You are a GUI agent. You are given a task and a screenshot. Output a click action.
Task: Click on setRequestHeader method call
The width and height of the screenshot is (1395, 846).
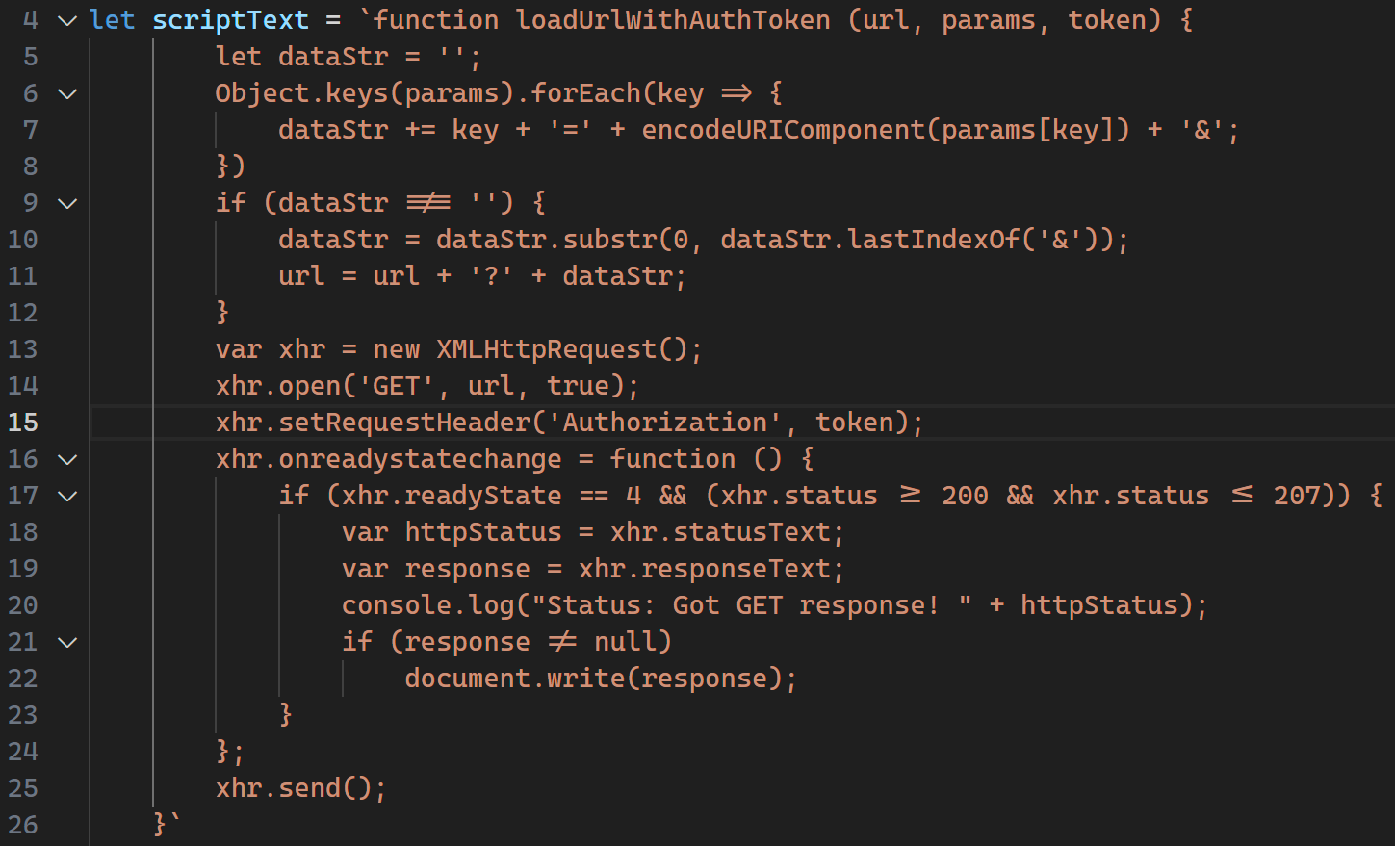[x=404, y=423]
